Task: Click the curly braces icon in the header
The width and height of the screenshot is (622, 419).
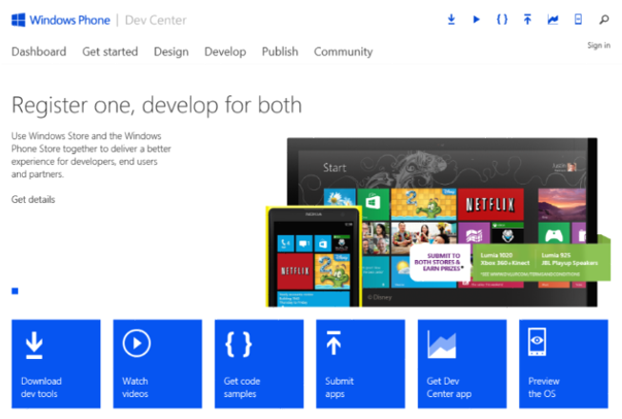Action: 502,19
